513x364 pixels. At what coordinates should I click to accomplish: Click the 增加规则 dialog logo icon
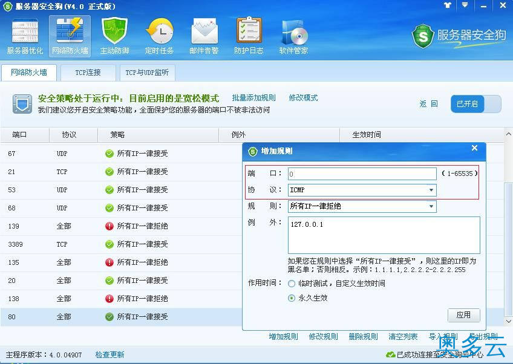(253, 151)
